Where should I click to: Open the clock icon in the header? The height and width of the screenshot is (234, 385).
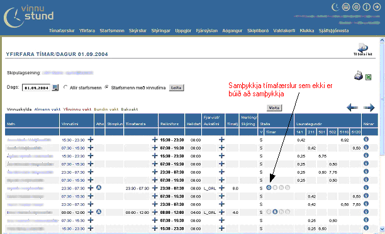click(x=335, y=7)
